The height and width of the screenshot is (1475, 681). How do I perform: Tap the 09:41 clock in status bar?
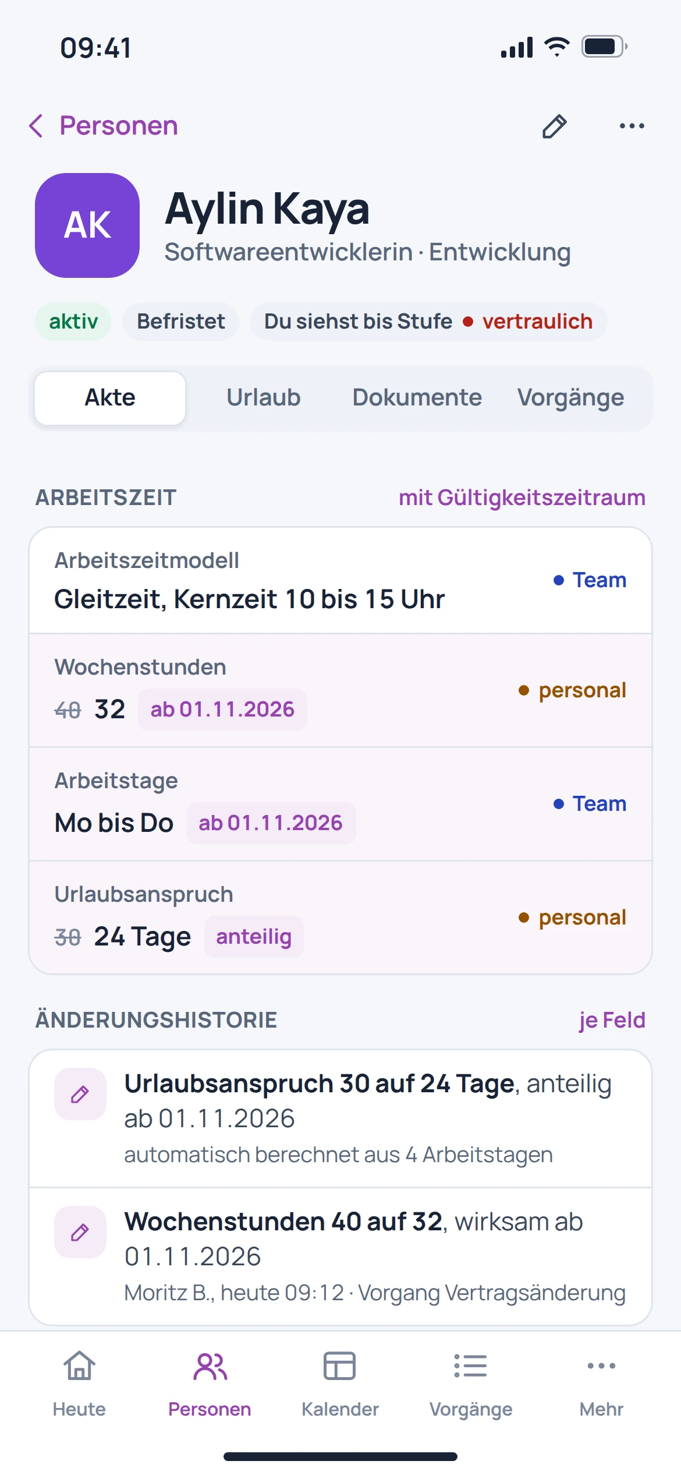96,48
